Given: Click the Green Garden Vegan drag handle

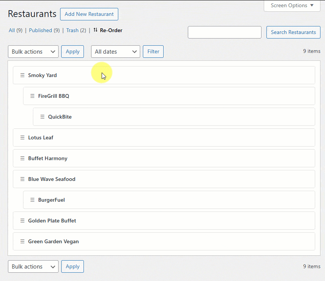Looking at the screenshot, I should pos(22,241).
